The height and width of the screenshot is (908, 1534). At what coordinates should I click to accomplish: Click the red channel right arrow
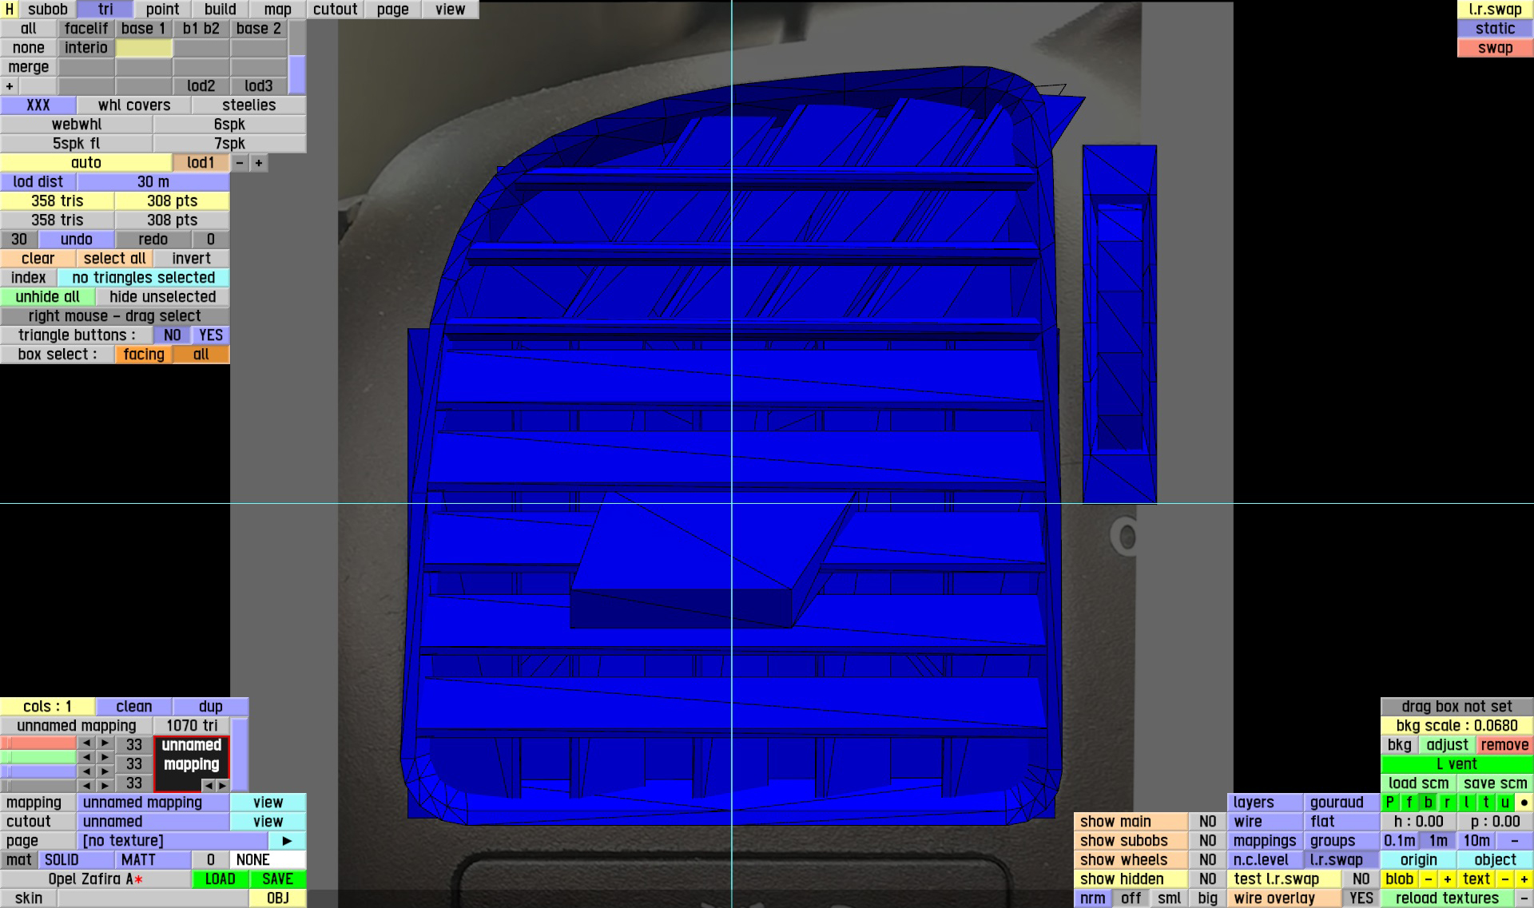point(105,743)
